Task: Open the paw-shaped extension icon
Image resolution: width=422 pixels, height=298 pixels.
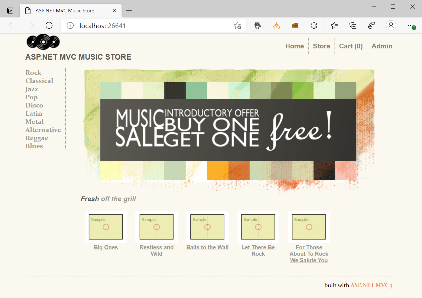Action: (258, 26)
